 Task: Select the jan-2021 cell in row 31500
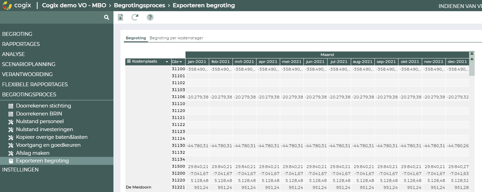click(197, 167)
